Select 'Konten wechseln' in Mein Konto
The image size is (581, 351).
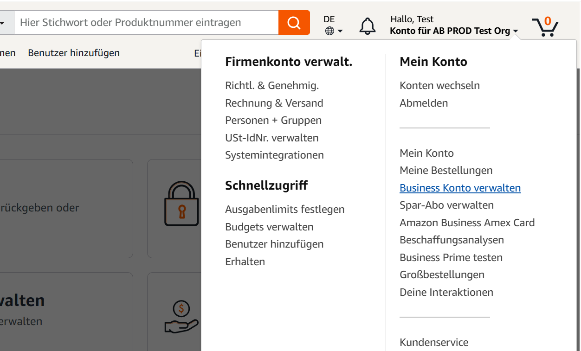click(x=439, y=85)
